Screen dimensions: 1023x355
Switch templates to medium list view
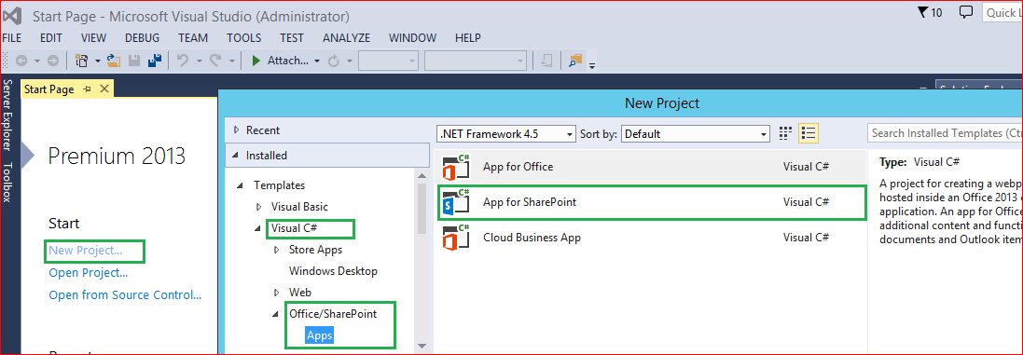(809, 133)
